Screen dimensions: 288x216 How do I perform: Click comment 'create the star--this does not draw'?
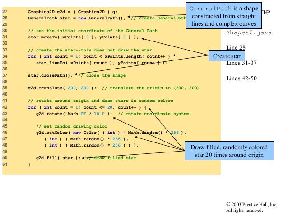pyautogui.click(x=90, y=50)
